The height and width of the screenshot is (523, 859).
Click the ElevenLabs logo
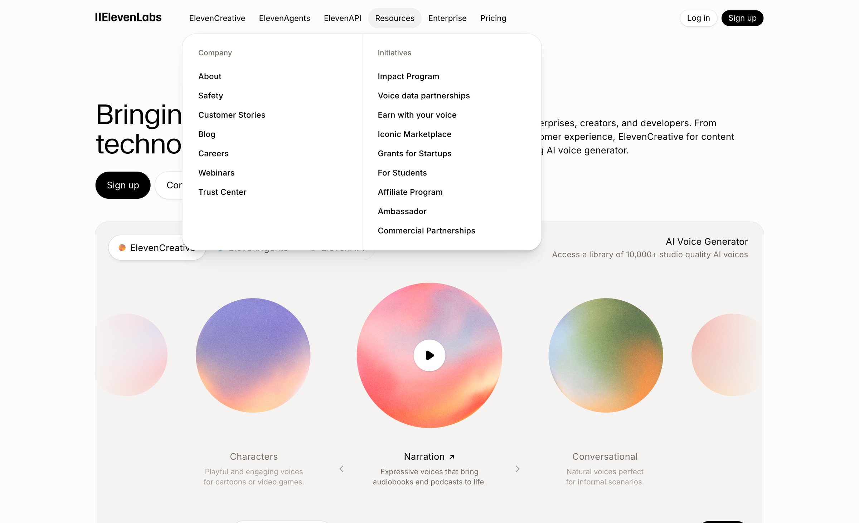[128, 18]
